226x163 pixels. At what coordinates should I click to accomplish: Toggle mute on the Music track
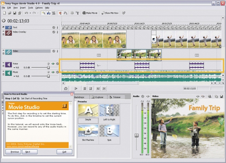pos(57,72)
